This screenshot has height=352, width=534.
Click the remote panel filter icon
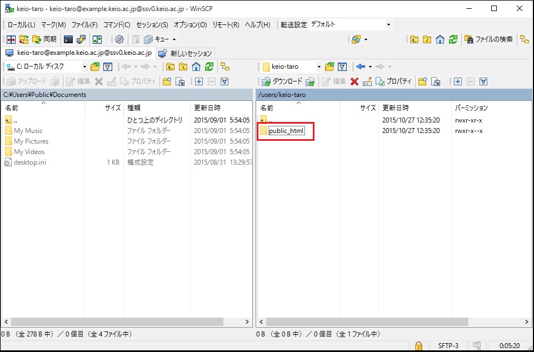point(342,67)
